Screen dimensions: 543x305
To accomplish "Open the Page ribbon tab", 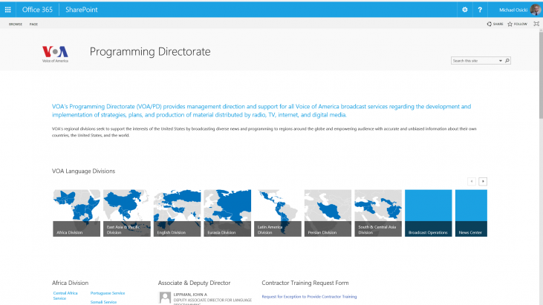I will pos(33,24).
